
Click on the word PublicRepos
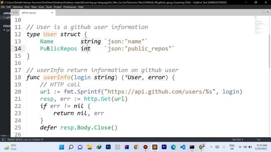coord(58,49)
